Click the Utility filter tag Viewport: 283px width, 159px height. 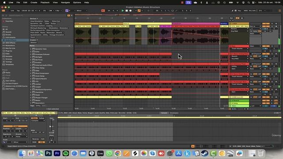pyautogui.click(x=45, y=35)
